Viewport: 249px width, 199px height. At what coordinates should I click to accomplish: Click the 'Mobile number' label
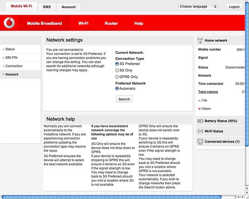click(209, 49)
